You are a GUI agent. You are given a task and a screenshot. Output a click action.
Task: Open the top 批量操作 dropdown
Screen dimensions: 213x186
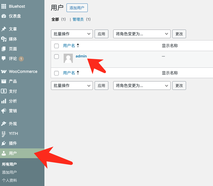tap(72, 34)
